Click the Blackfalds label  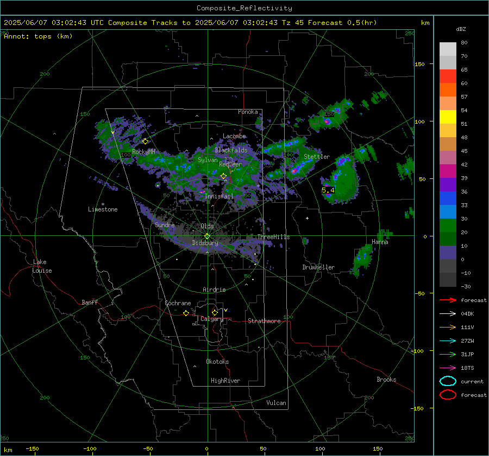(231, 150)
